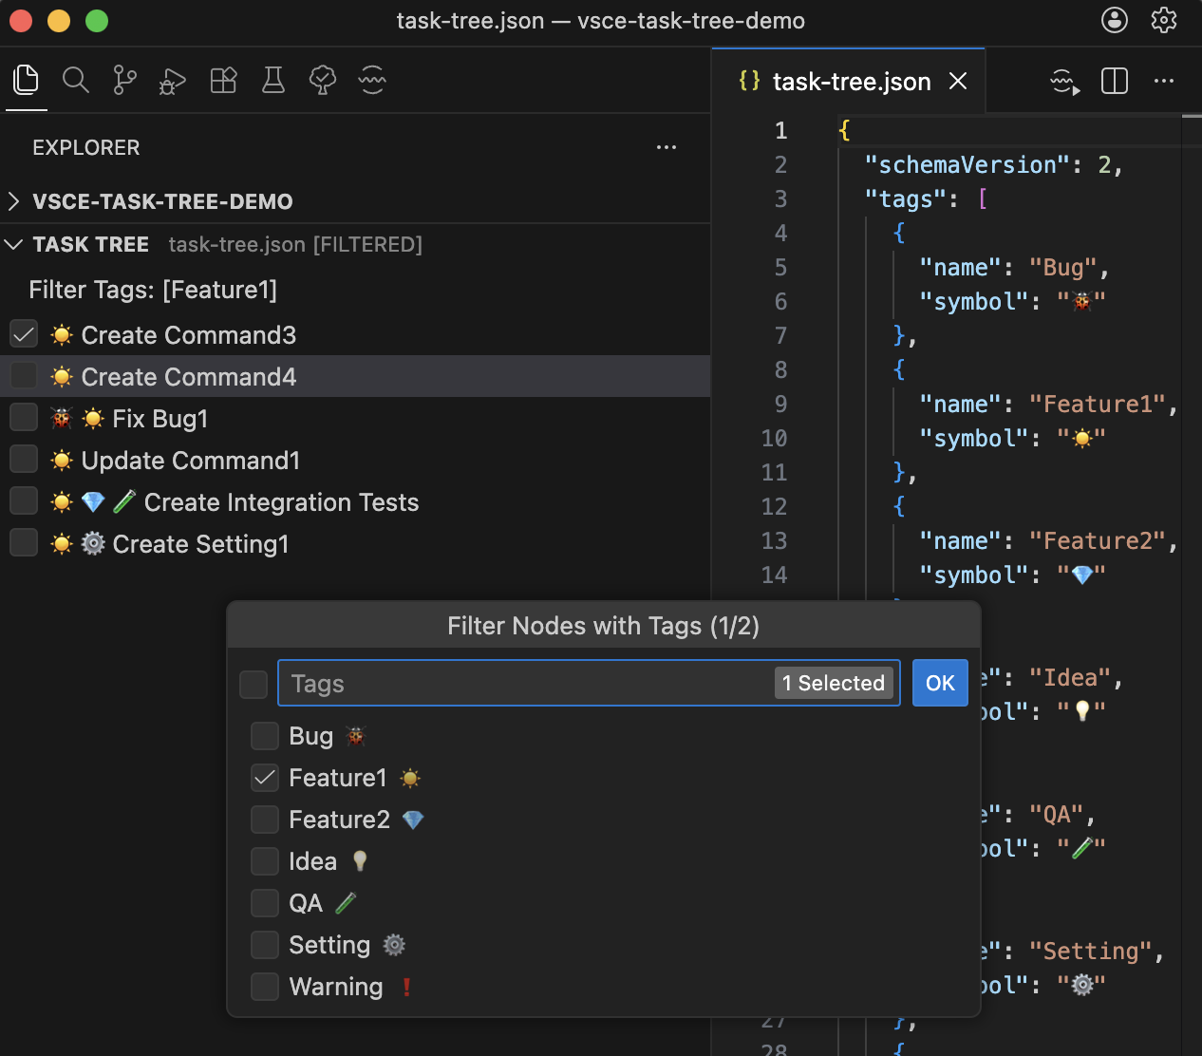Open the Source Control view icon
The image size is (1202, 1056).
tap(124, 80)
